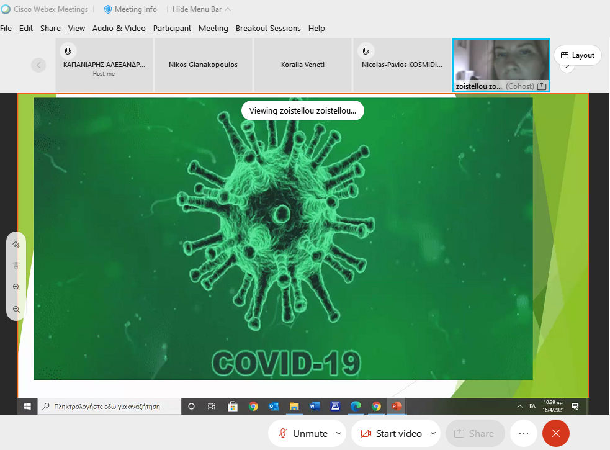Expand audio options arrow beside Unmute

tap(339, 433)
